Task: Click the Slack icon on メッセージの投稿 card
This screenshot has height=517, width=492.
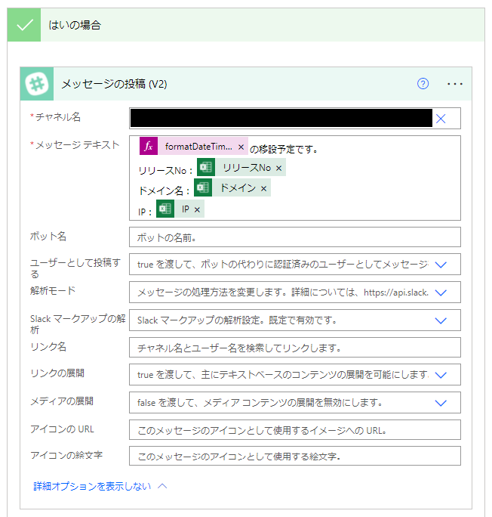Action: 37,84
